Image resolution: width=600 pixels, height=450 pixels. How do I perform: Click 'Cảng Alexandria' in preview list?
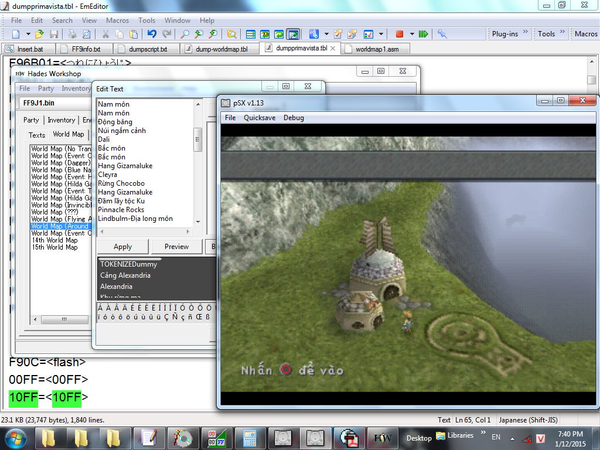pos(125,275)
